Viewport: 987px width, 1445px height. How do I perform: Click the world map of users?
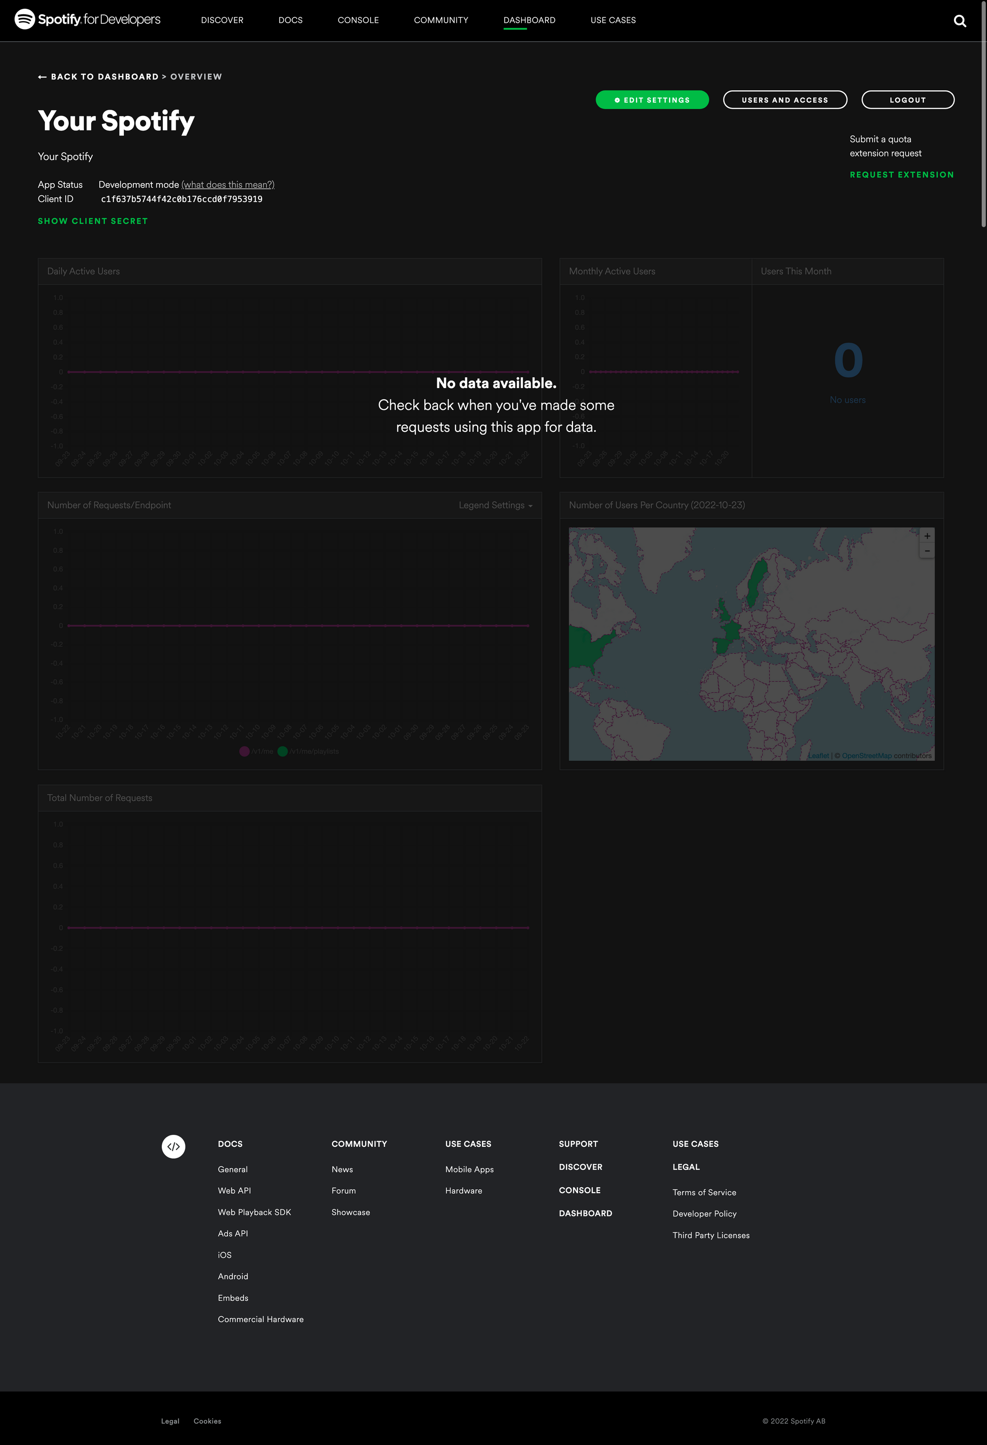point(751,644)
